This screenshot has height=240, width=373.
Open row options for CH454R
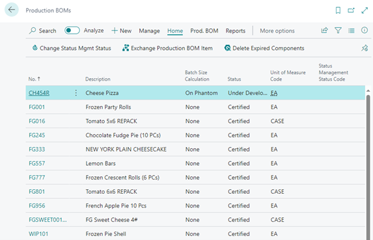[x=76, y=92]
